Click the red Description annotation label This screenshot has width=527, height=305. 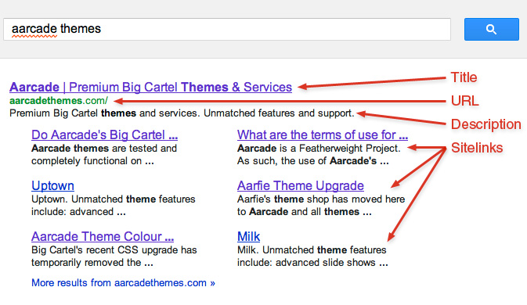coord(486,124)
